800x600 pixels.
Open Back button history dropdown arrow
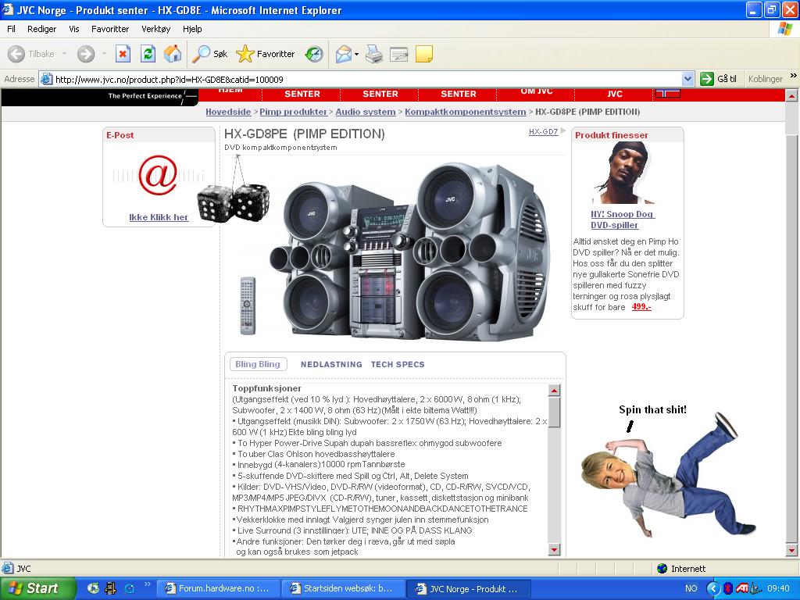pos(64,54)
